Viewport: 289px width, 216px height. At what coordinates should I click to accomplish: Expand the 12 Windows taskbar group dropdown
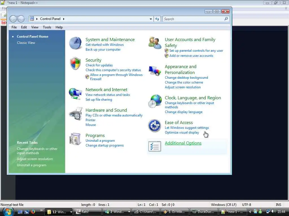71,212
